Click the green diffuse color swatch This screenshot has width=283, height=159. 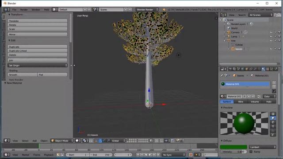[233, 147]
